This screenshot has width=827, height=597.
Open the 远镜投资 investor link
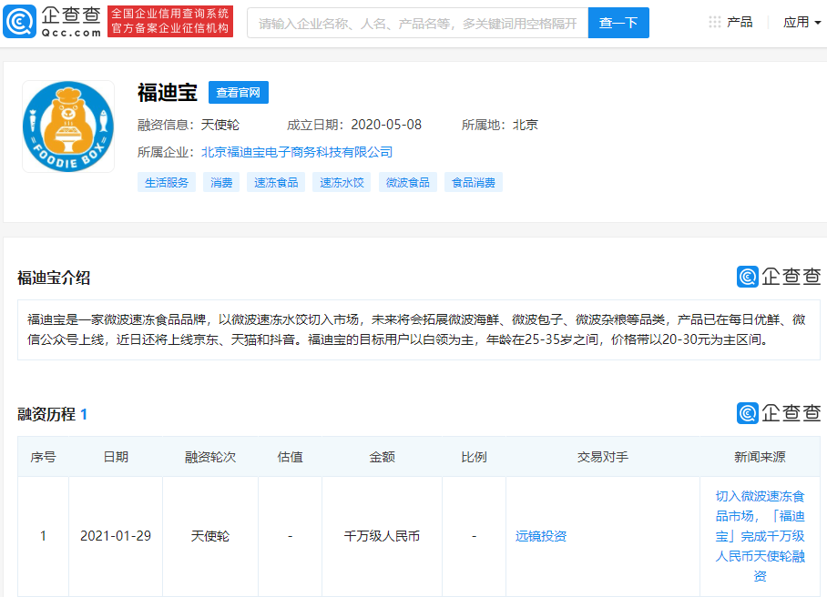click(541, 536)
